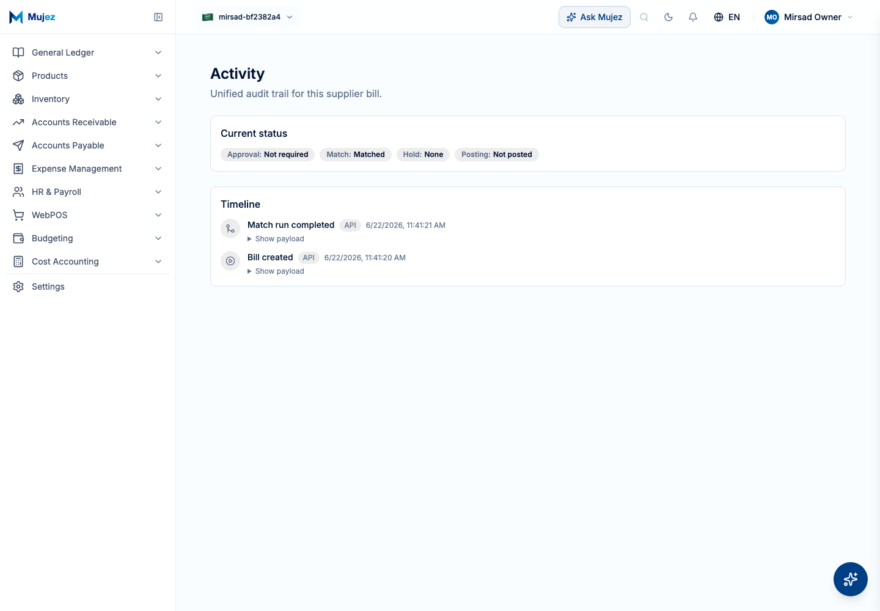Expand Products chevron
880x611 pixels.
coord(158,76)
